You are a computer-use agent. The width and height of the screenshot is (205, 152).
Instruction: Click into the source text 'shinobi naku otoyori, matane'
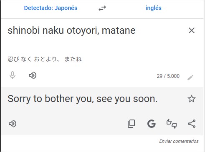(71, 30)
